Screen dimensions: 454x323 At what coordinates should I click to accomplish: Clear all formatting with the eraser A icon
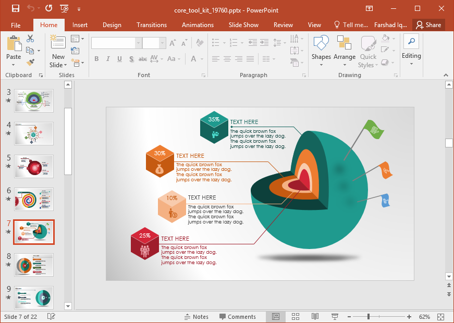pyautogui.click(x=200, y=43)
